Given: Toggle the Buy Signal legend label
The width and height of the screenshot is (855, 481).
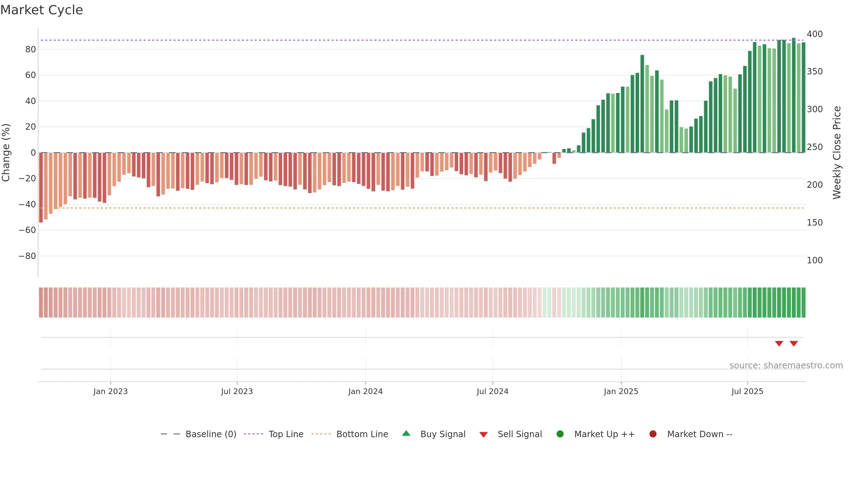Looking at the screenshot, I should [443, 434].
